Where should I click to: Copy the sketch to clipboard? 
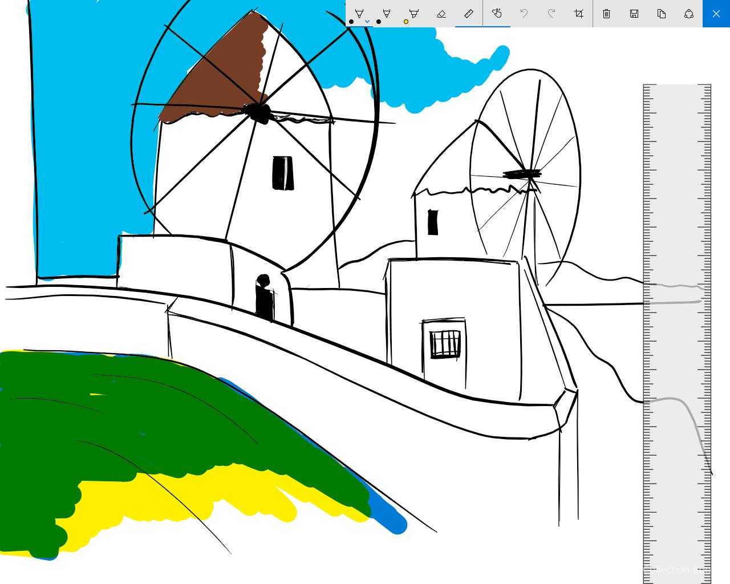[x=662, y=14]
